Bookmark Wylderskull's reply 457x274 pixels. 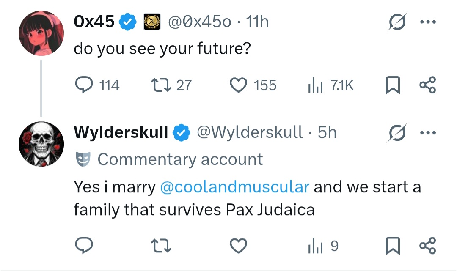[x=393, y=246]
